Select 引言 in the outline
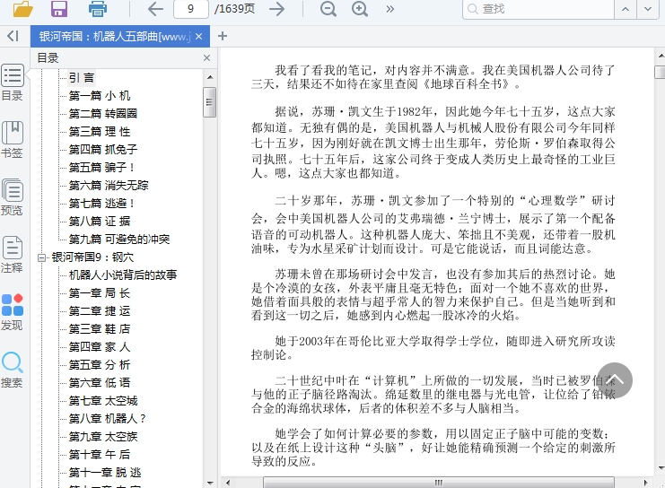Screen dimensions: 665x488 pyautogui.click(x=82, y=77)
